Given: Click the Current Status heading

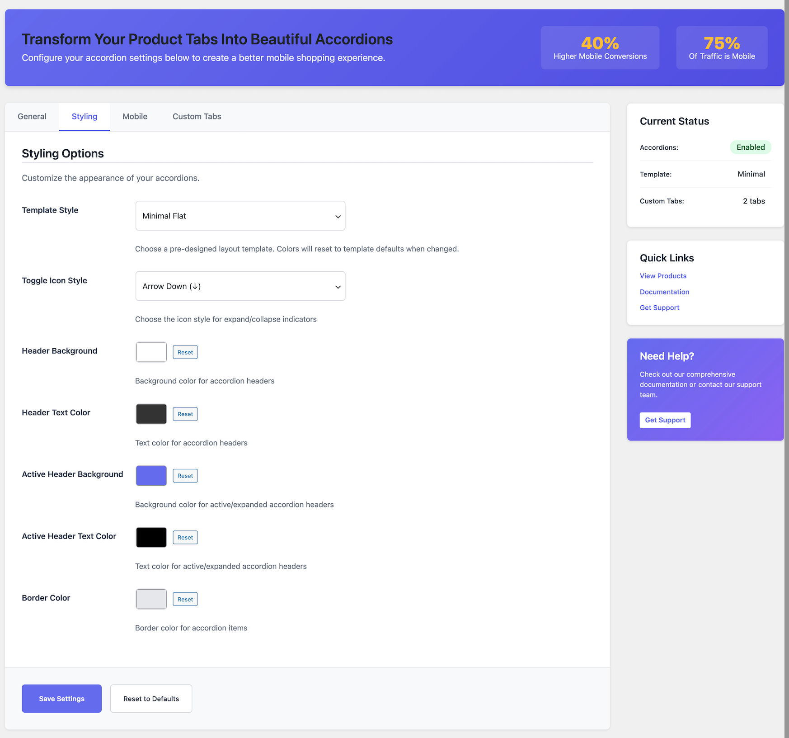Looking at the screenshot, I should point(674,121).
